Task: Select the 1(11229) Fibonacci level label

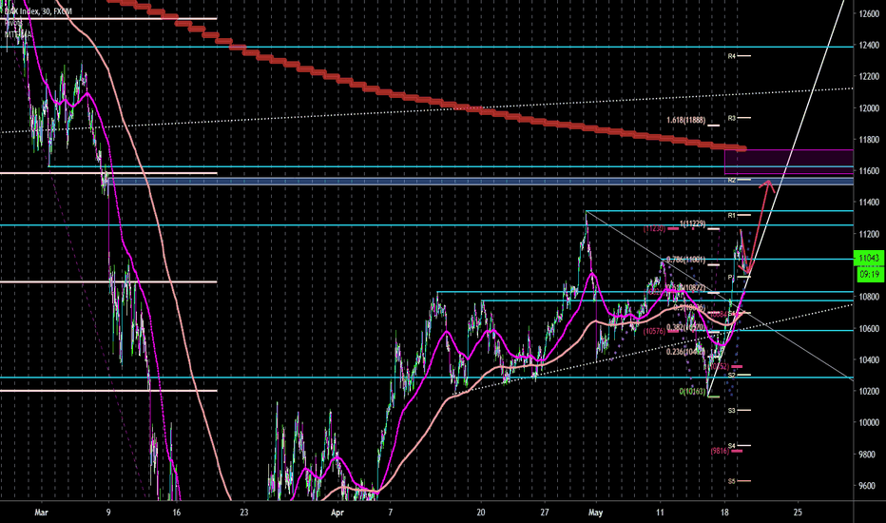Action: (x=693, y=223)
